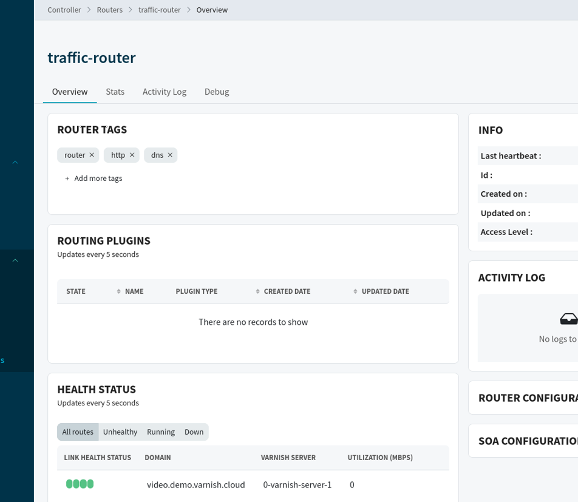Image resolution: width=578 pixels, height=502 pixels.
Task: Click the plus icon to add tags
Action: pos(67,178)
